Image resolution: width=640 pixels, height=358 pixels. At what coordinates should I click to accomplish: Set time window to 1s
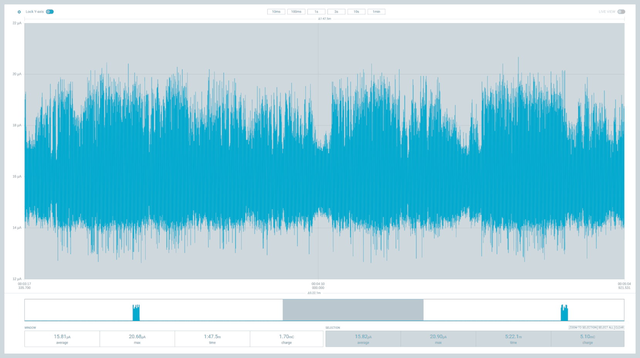pyautogui.click(x=316, y=12)
